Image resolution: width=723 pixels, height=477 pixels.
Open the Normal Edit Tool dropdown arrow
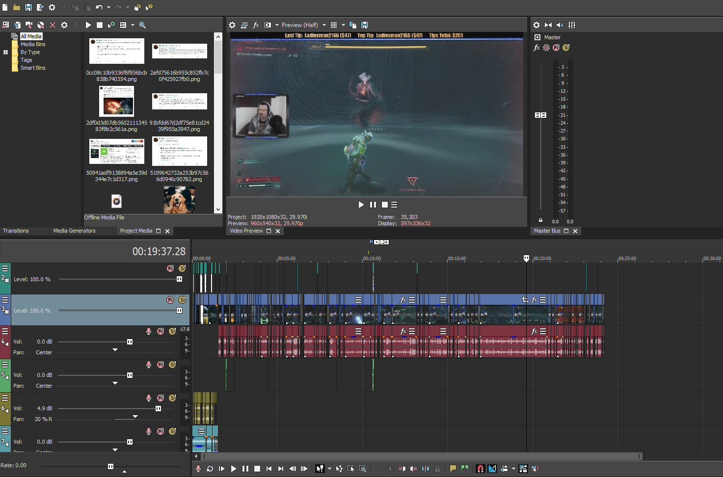(x=329, y=469)
